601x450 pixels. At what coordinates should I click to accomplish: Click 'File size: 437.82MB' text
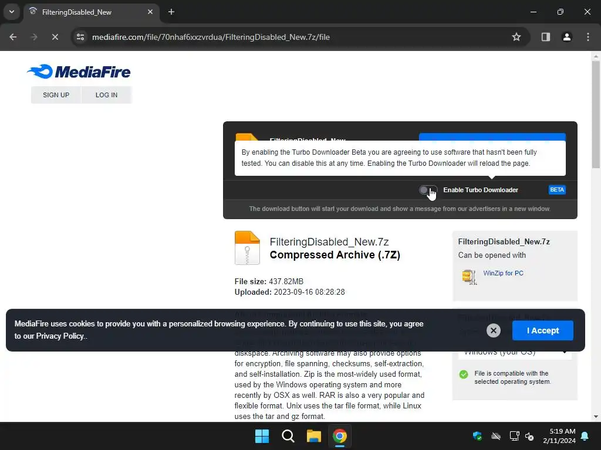click(269, 281)
